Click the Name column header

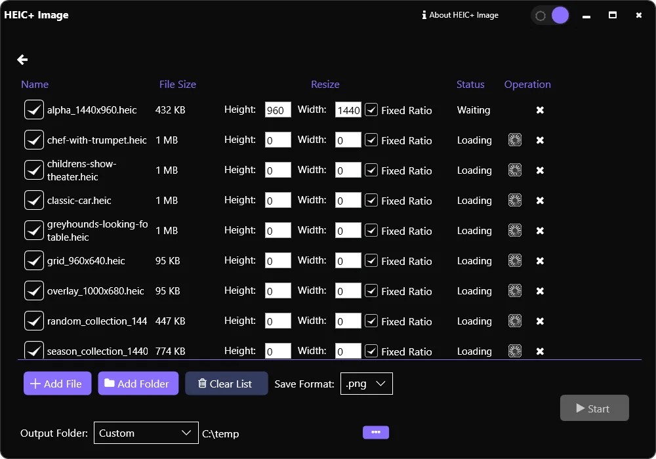click(35, 85)
